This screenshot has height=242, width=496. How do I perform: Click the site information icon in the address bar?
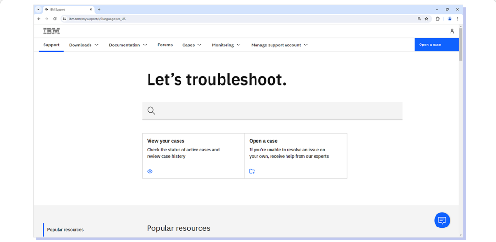64,19
